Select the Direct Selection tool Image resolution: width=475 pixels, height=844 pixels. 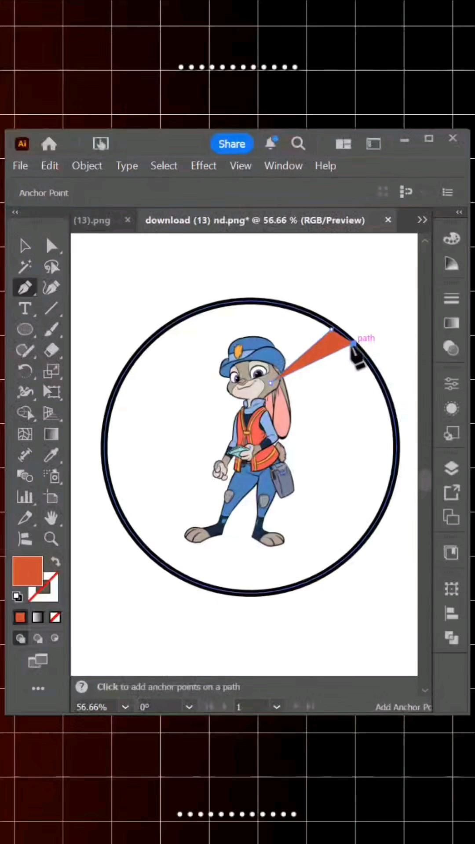pos(51,246)
